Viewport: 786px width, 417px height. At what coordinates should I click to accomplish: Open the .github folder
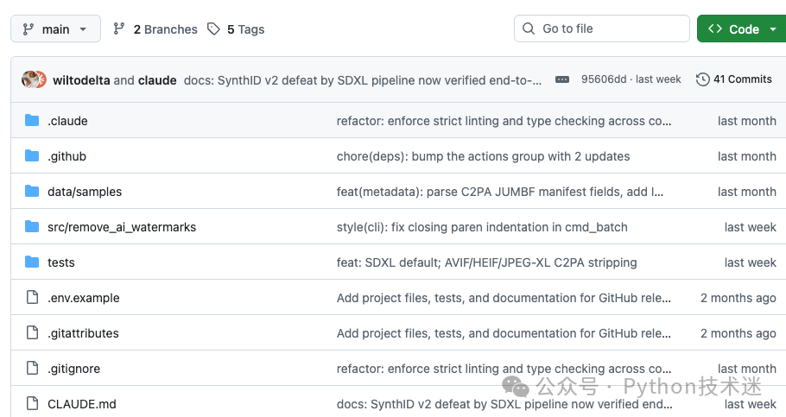[67, 156]
